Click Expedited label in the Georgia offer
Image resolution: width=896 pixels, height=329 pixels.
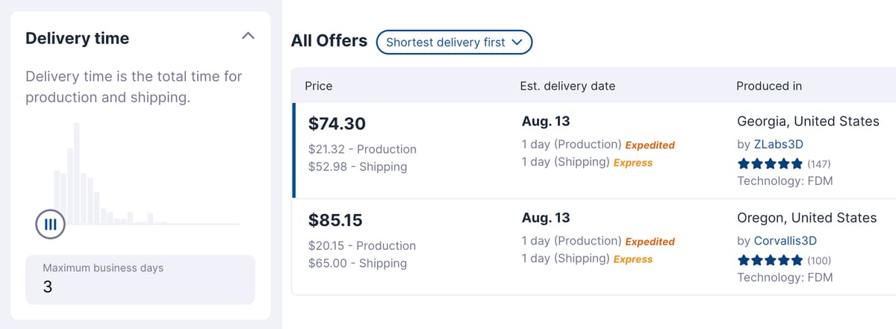650,145
